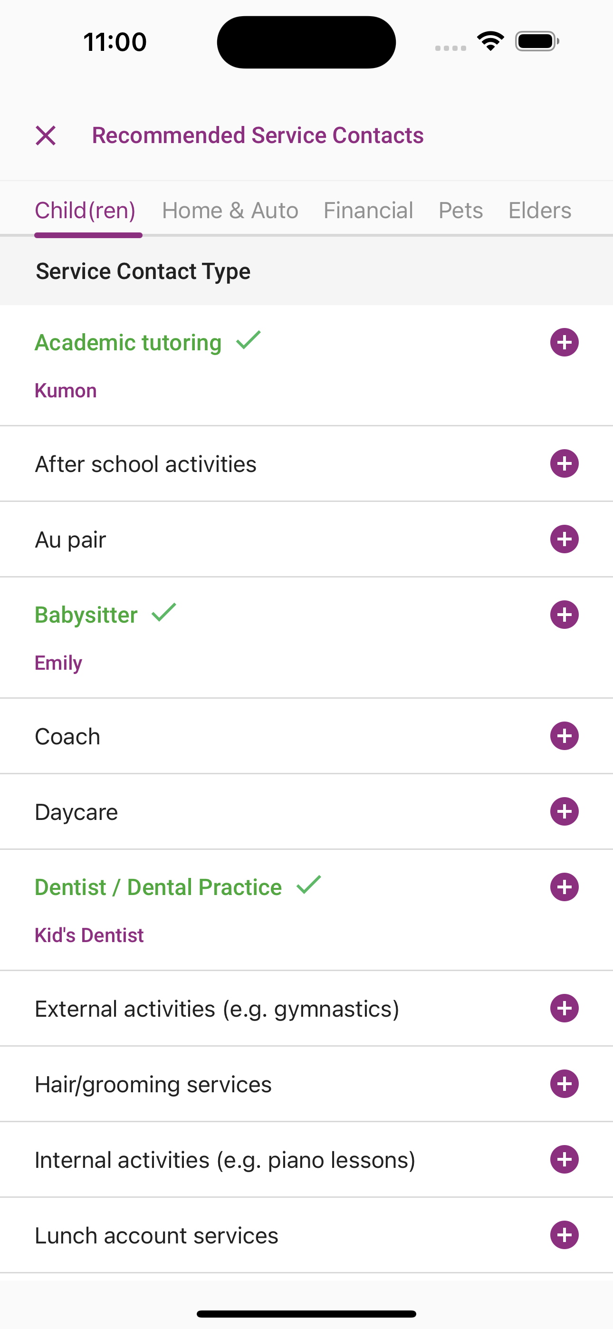Add External activities contact via plus icon

(x=564, y=1008)
